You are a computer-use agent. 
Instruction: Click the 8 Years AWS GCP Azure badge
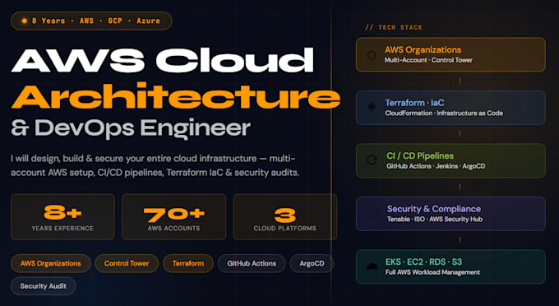(x=91, y=21)
